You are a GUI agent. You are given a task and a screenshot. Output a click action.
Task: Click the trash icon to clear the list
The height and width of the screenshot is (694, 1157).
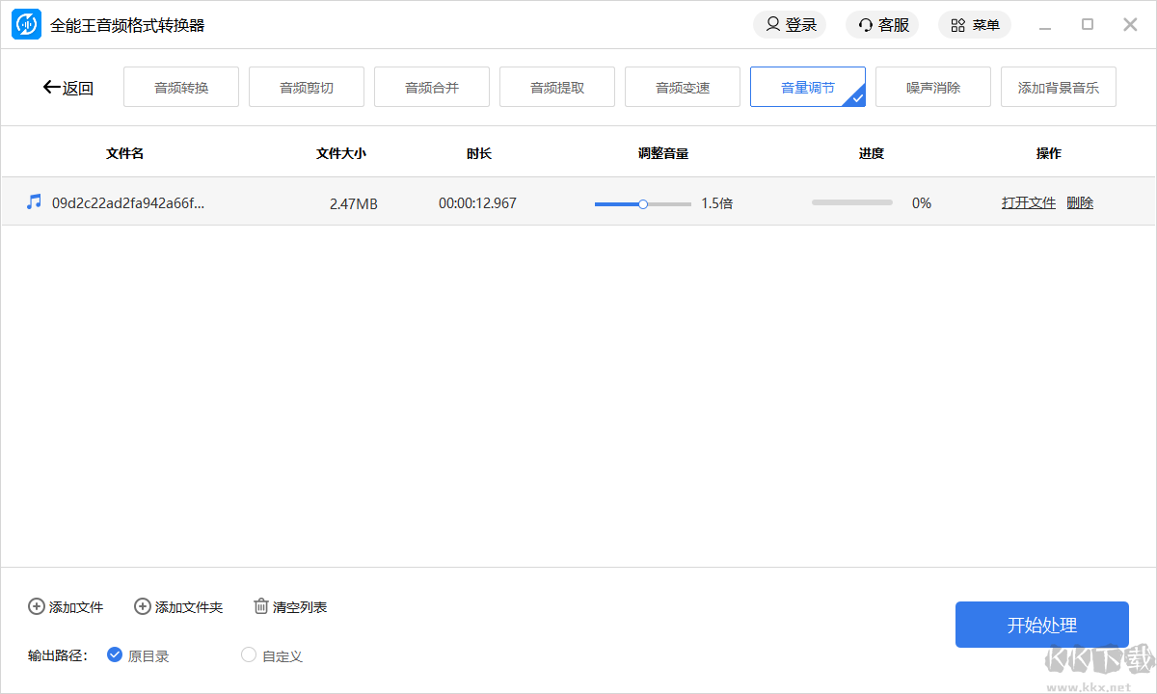click(260, 606)
